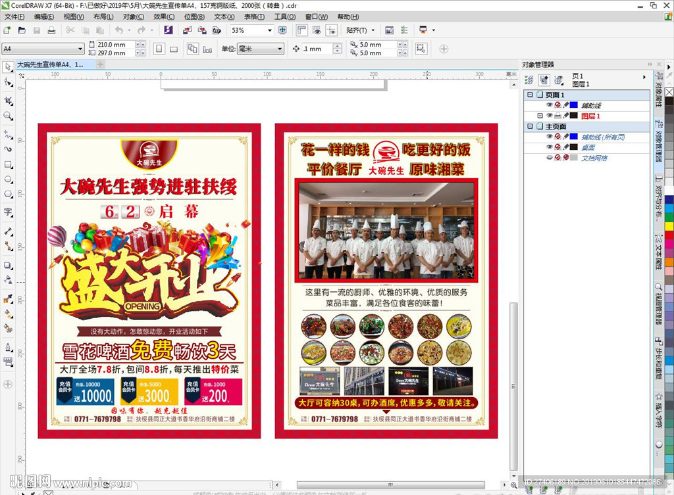Select the Freehand drawing tool
Image resolution: width=674 pixels, height=495 pixels.
[8, 134]
